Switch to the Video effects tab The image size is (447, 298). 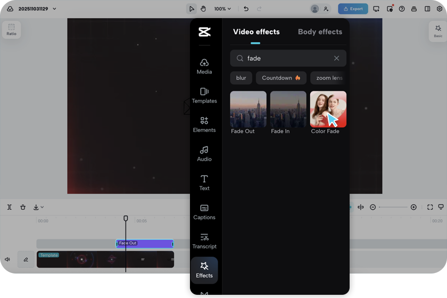pyautogui.click(x=256, y=32)
